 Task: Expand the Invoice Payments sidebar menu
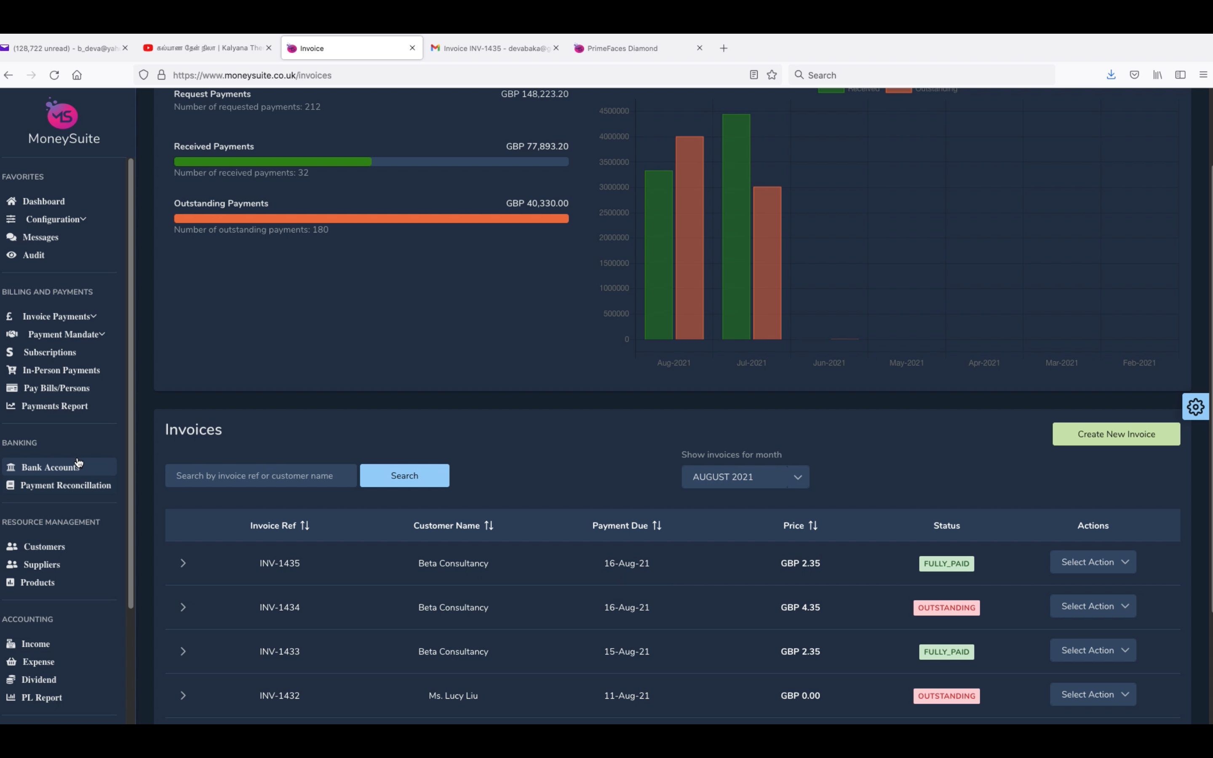click(56, 316)
